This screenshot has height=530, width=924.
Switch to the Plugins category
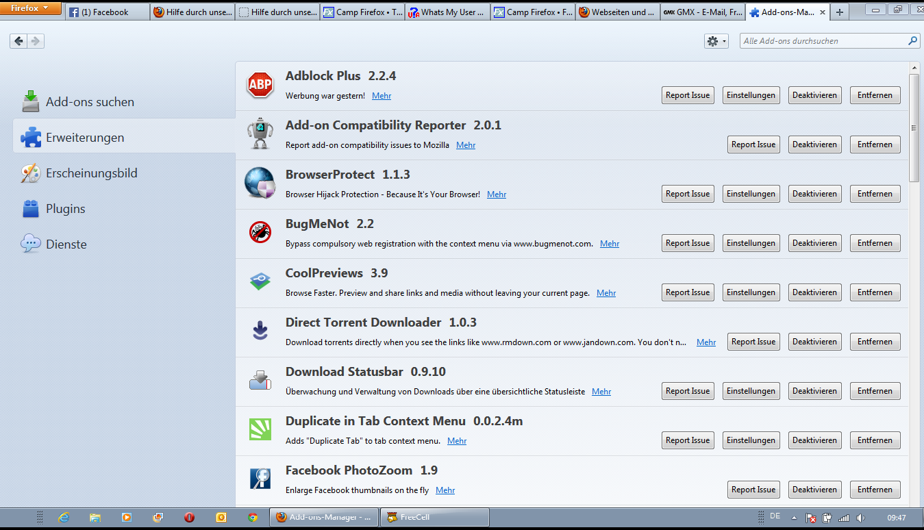click(65, 209)
